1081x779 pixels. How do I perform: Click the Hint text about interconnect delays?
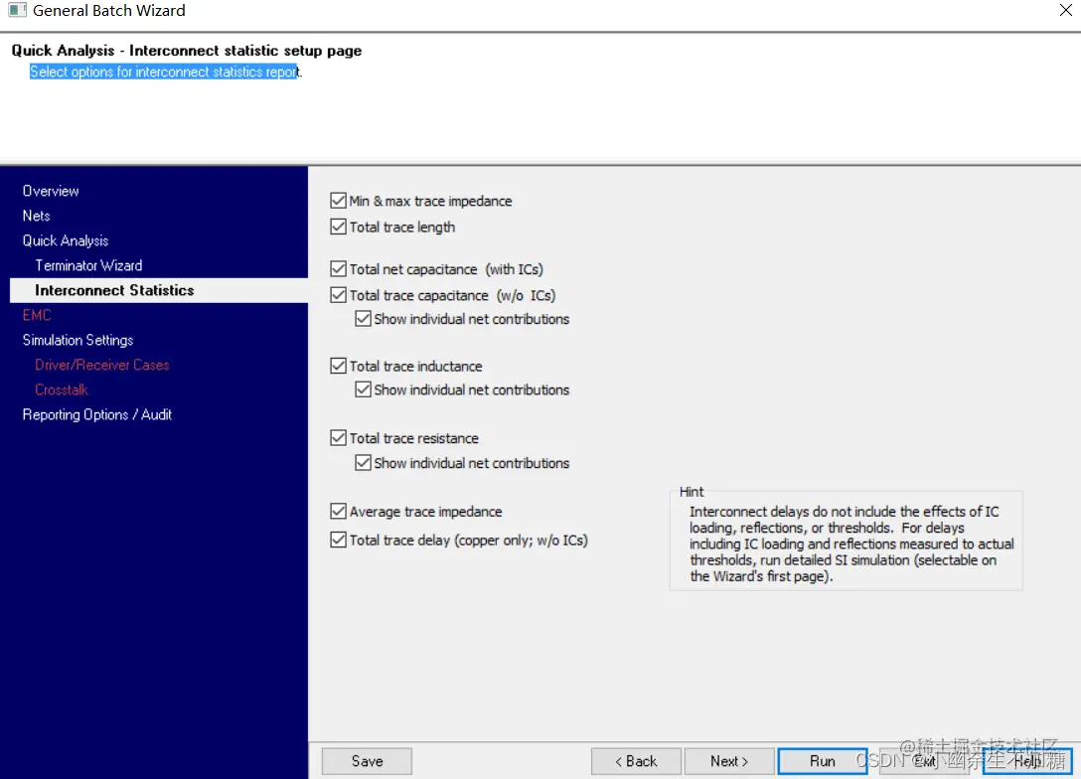point(850,544)
